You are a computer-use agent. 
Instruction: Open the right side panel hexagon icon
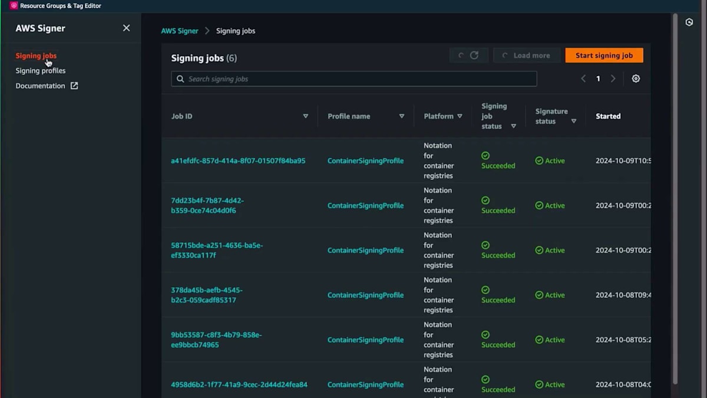tap(689, 22)
